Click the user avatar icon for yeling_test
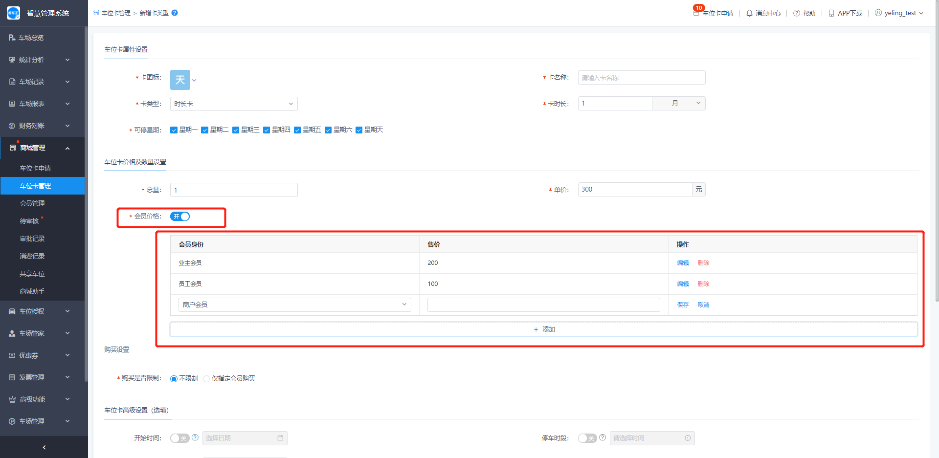Image resolution: width=939 pixels, height=458 pixels. point(878,13)
